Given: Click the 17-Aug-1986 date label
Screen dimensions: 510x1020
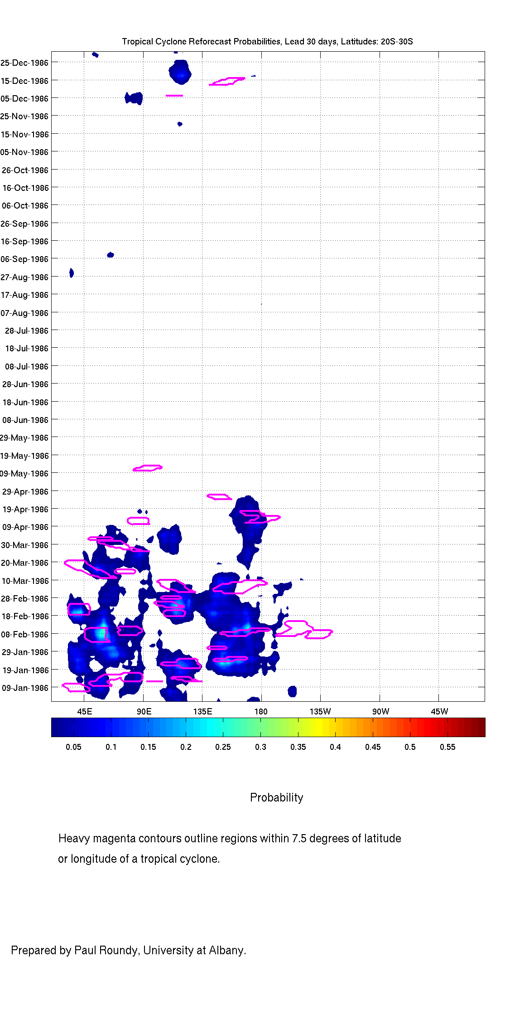Looking at the screenshot, I should tap(24, 295).
